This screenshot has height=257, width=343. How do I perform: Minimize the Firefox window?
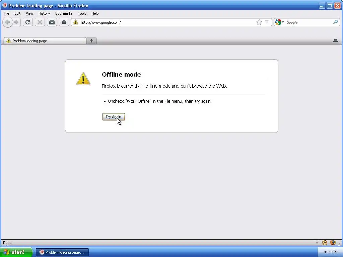[x=322, y=6]
